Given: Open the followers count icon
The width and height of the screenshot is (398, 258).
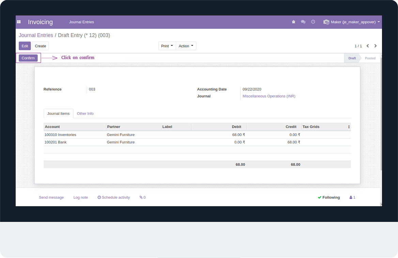Looking at the screenshot, I should click(352, 197).
